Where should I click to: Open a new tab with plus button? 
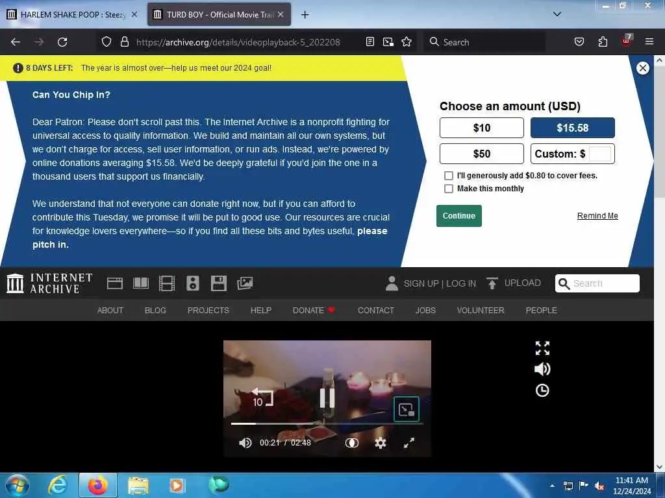(305, 15)
